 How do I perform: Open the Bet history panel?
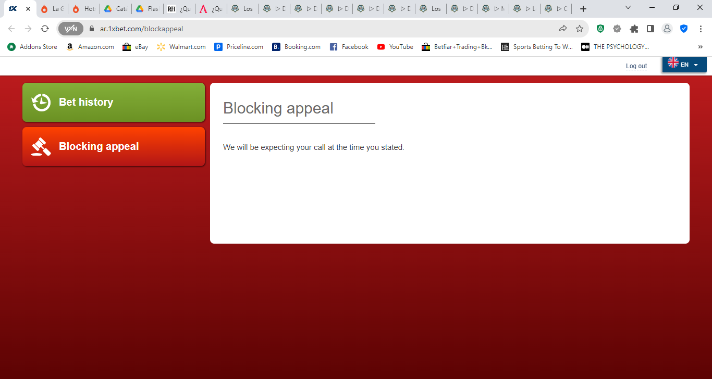point(114,102)
